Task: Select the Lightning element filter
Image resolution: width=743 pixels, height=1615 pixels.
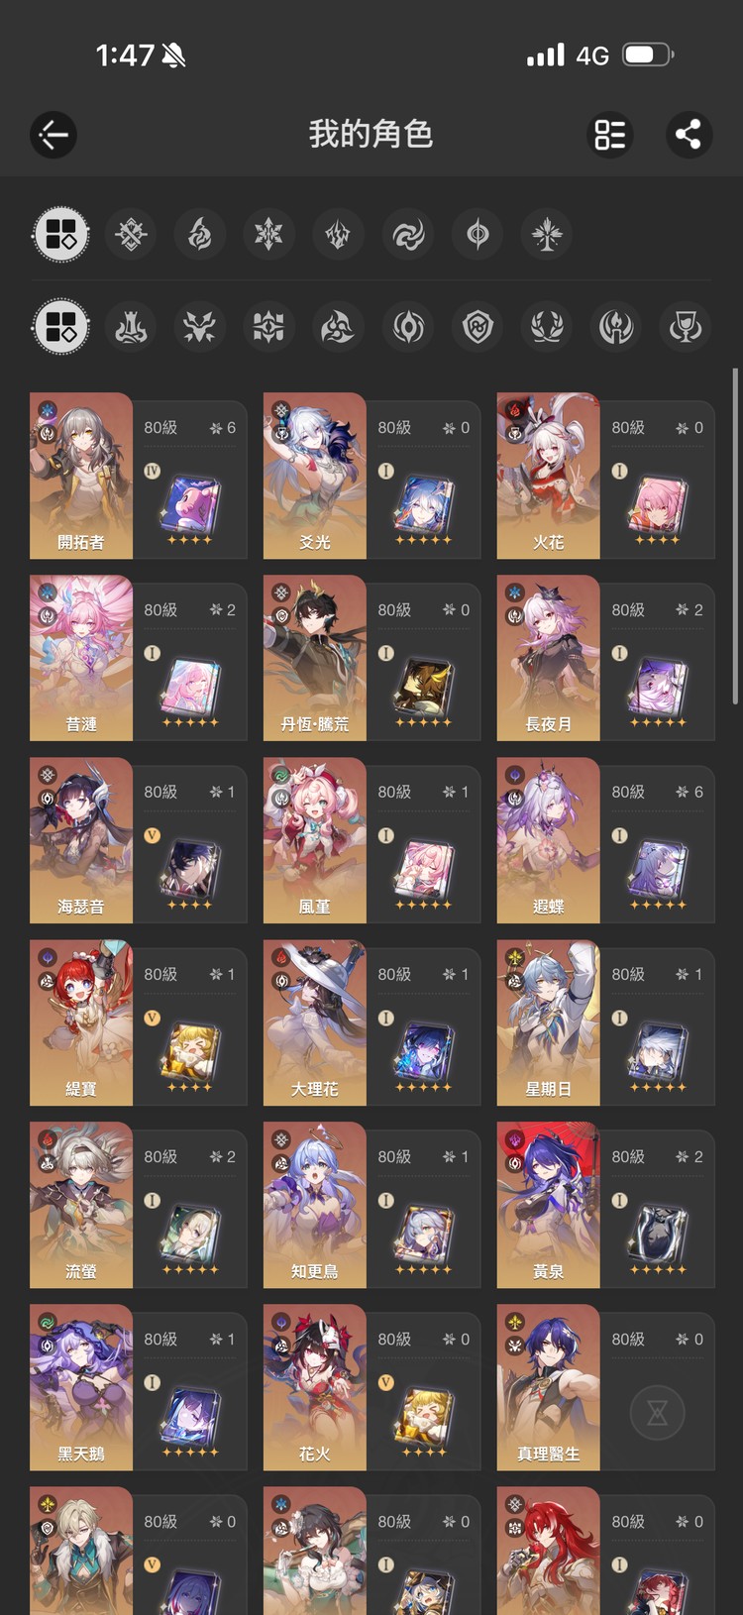Action: 338,235
